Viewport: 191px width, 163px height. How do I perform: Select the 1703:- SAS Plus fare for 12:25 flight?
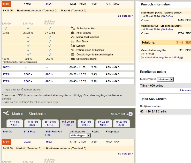(28, 4)
